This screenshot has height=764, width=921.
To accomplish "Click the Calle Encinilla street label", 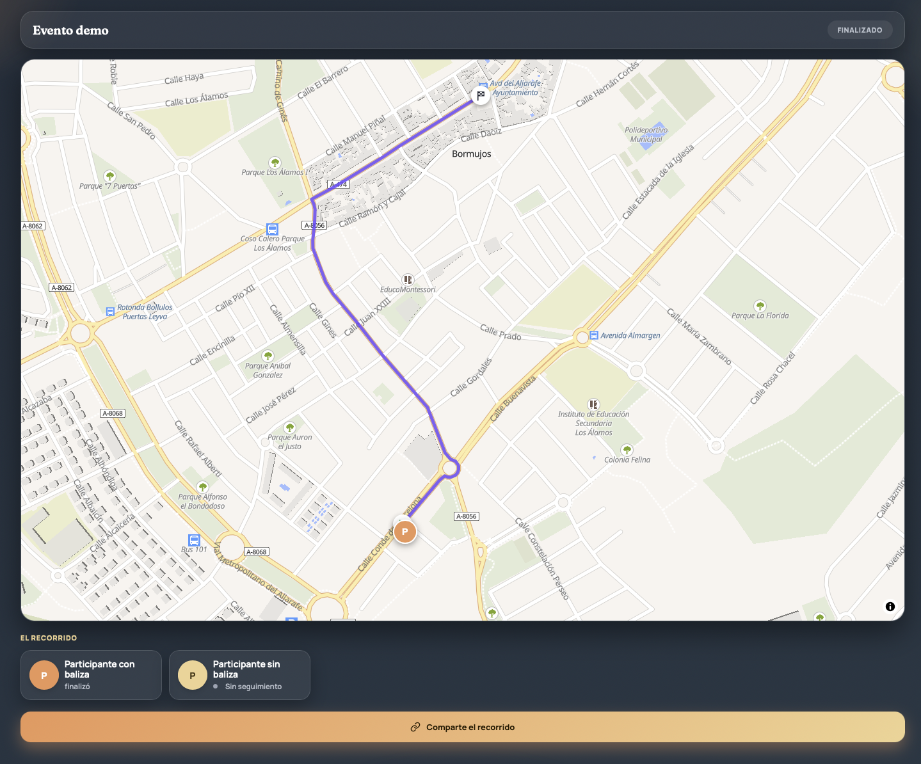I will (x=212, y=350).
